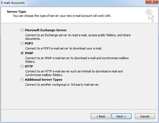This screenshot has height=123, width=159.
Task: Click the IMAP description about synchronizing mailbox folders
Action: click(77, 60)
